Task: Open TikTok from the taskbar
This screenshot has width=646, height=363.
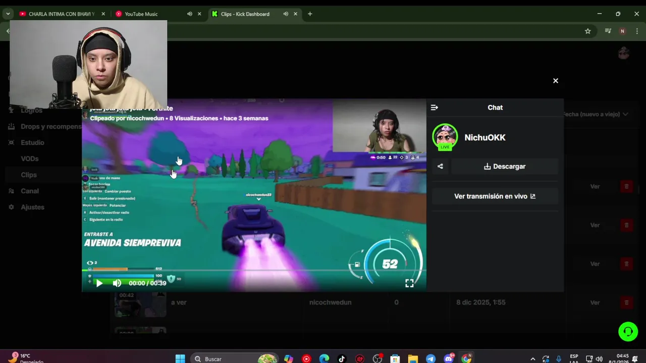Action: (x=342, y=359)
